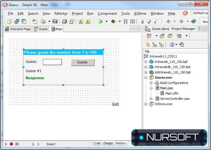Run the project with green arrow
This screenshot has width=211, height=150.
click(100, 21)
